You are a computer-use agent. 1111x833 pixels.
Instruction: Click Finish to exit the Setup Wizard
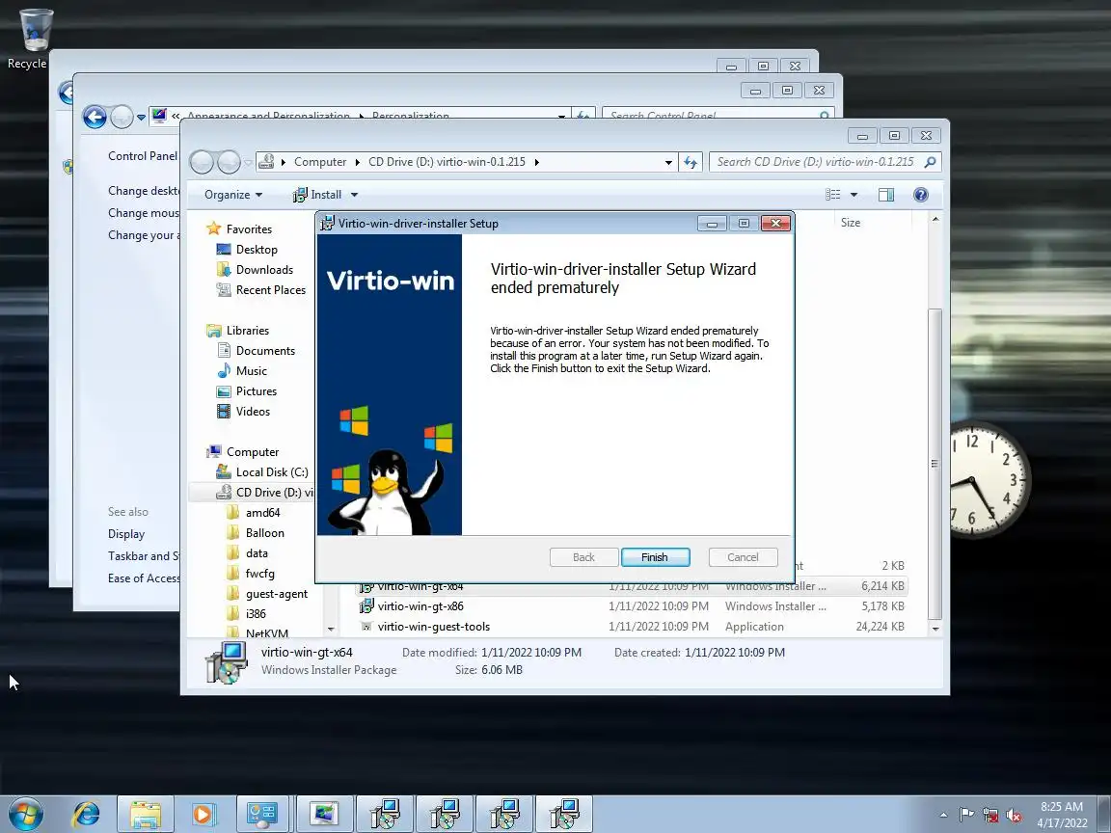coord(655,557)
